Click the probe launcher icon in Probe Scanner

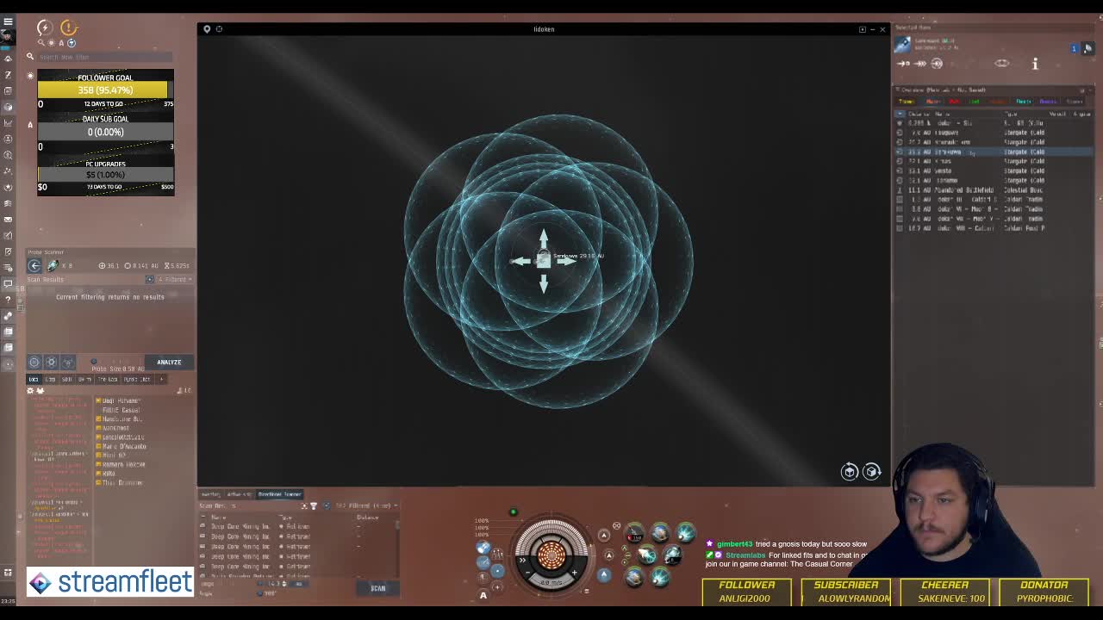click(53, 265)
